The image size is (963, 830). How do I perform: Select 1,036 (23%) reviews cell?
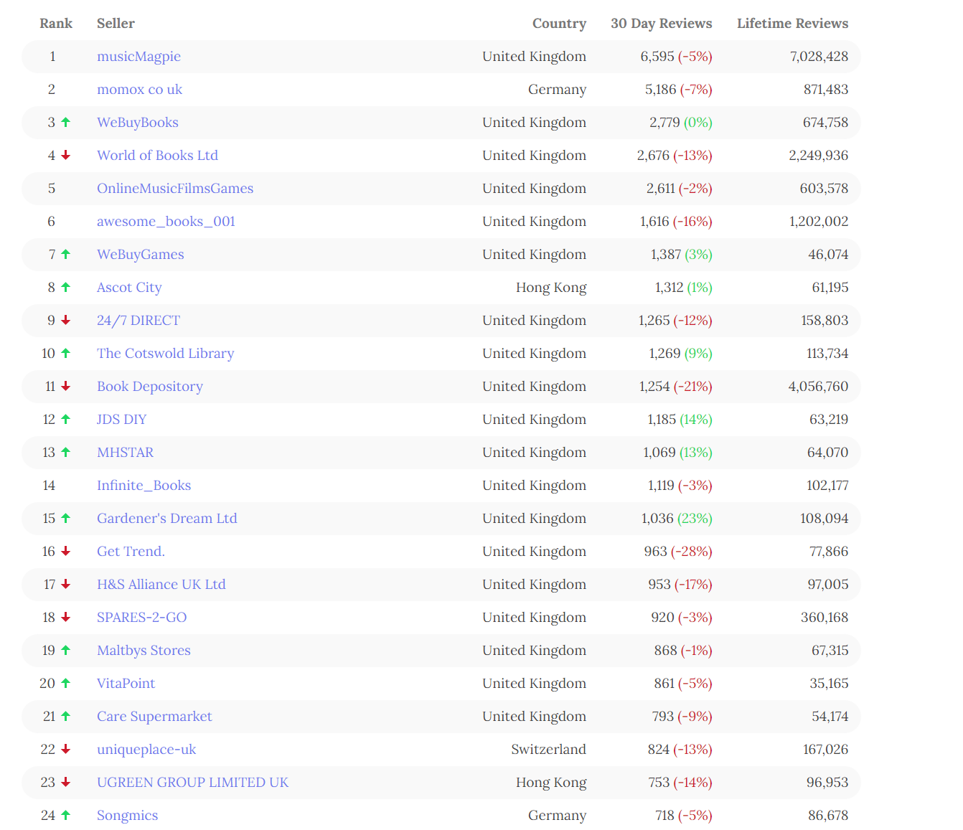pos(677,519)
